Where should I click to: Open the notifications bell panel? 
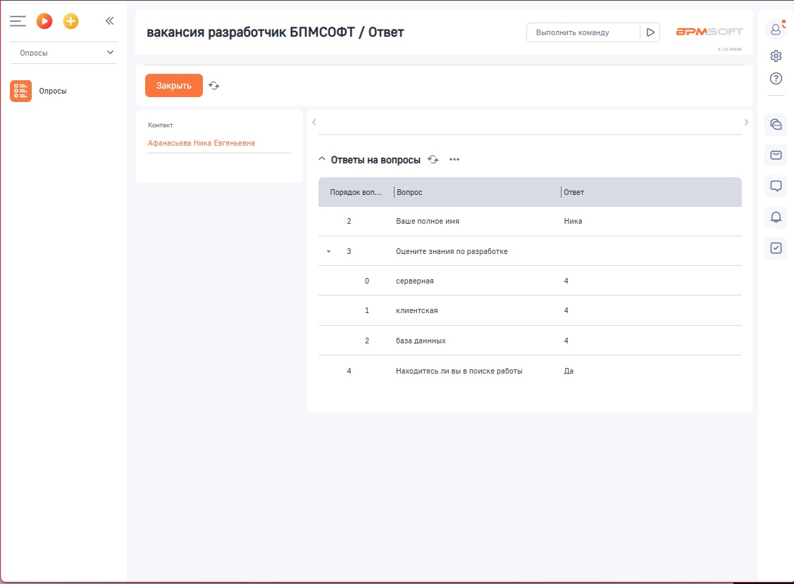(x=776, y=217)
